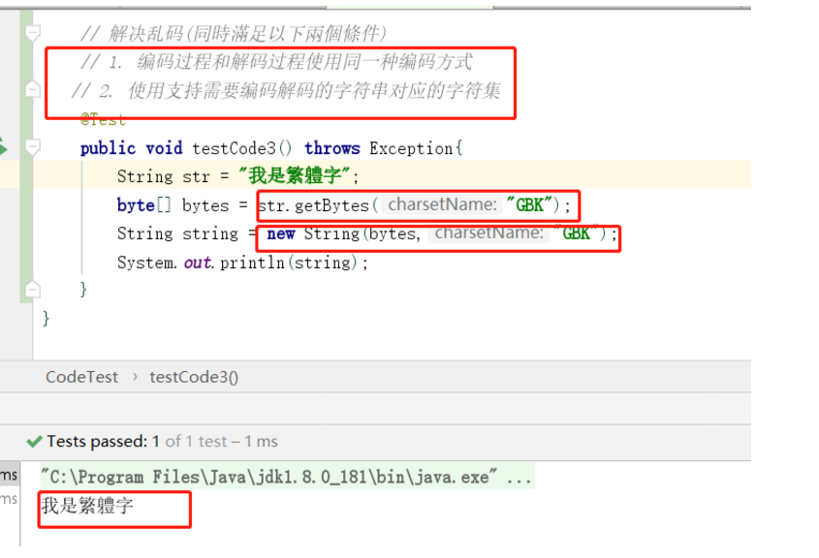Click the fold end marker at method closing brace
The height and width of the screenshot is (558, 819).
pyautogui.click(x=32, y=290)
